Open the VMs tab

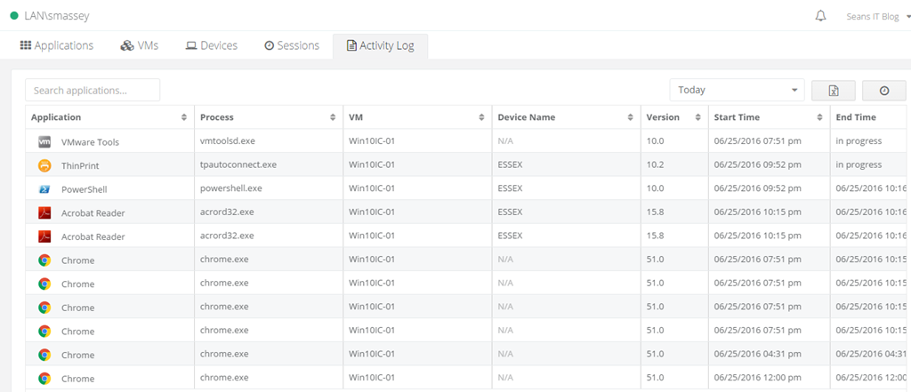tap(139, 45)
